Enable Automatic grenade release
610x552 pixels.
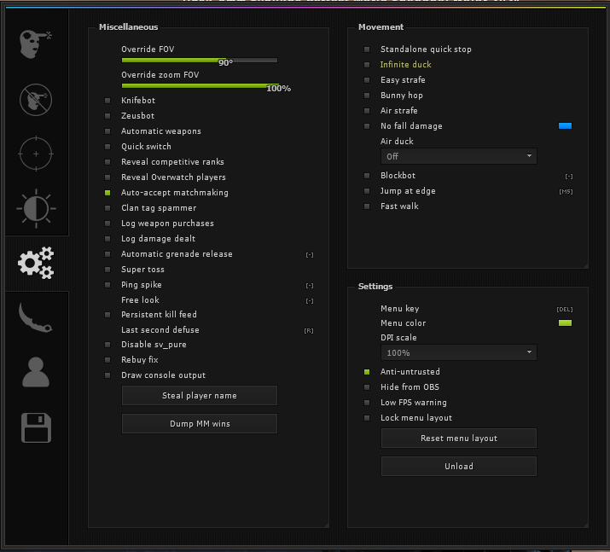click(107, 254)
